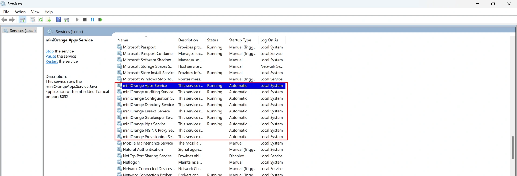Click the Start Service play icon
Screen dimensions: 517x176
(77, 20)
